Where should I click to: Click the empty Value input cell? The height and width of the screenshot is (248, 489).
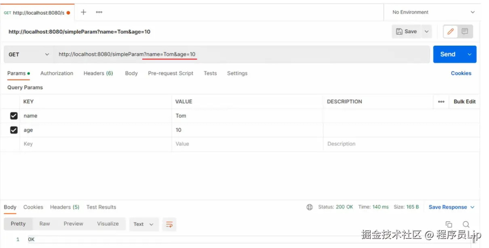pos(247,144)
